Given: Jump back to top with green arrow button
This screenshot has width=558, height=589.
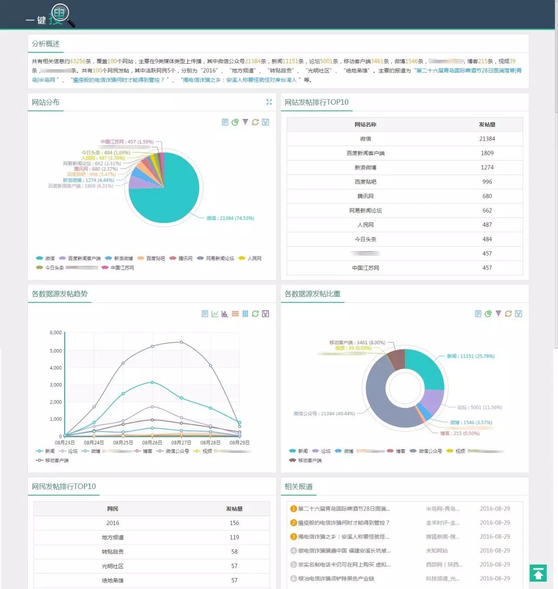Looking at the screenshot, I should tap(538, 573).
